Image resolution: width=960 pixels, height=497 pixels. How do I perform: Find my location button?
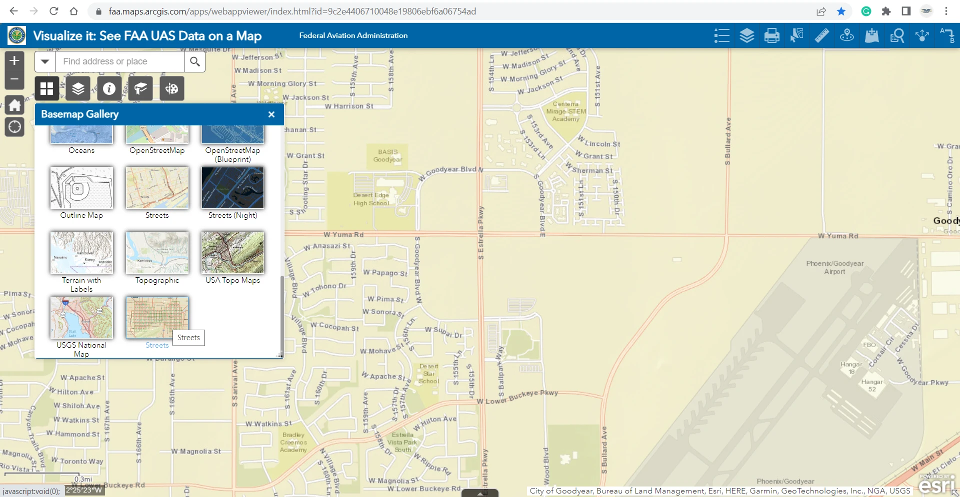coord(14,127)
